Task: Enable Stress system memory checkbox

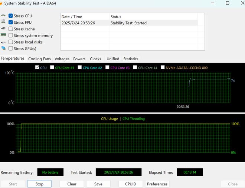Action: point(11,36)
